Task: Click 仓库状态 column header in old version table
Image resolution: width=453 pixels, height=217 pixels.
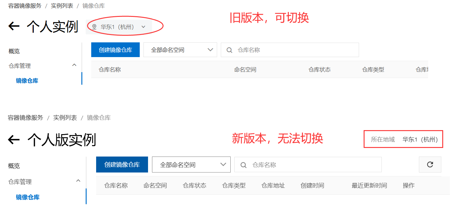Action: click(319, 70)
